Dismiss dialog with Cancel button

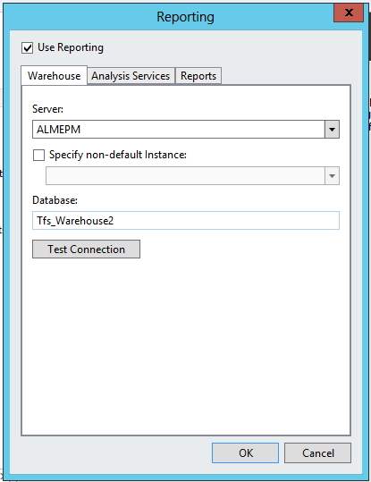point(317,452)
